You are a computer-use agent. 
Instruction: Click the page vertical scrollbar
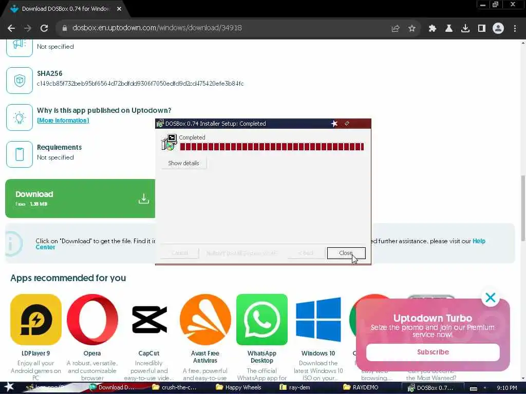(x=523, y=208)
